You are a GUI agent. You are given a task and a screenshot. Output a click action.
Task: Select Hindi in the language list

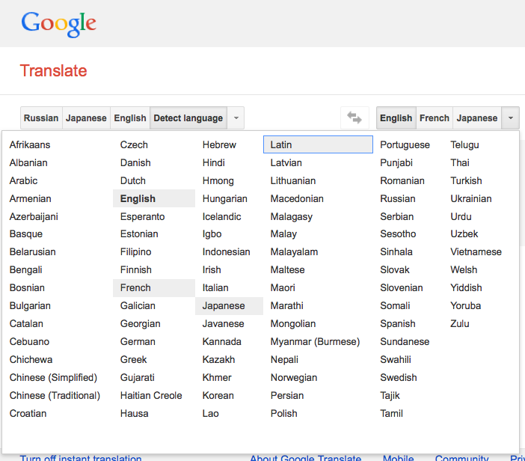tap(214, 163)
